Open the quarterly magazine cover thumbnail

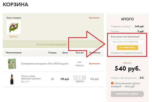tap(12, 64)
